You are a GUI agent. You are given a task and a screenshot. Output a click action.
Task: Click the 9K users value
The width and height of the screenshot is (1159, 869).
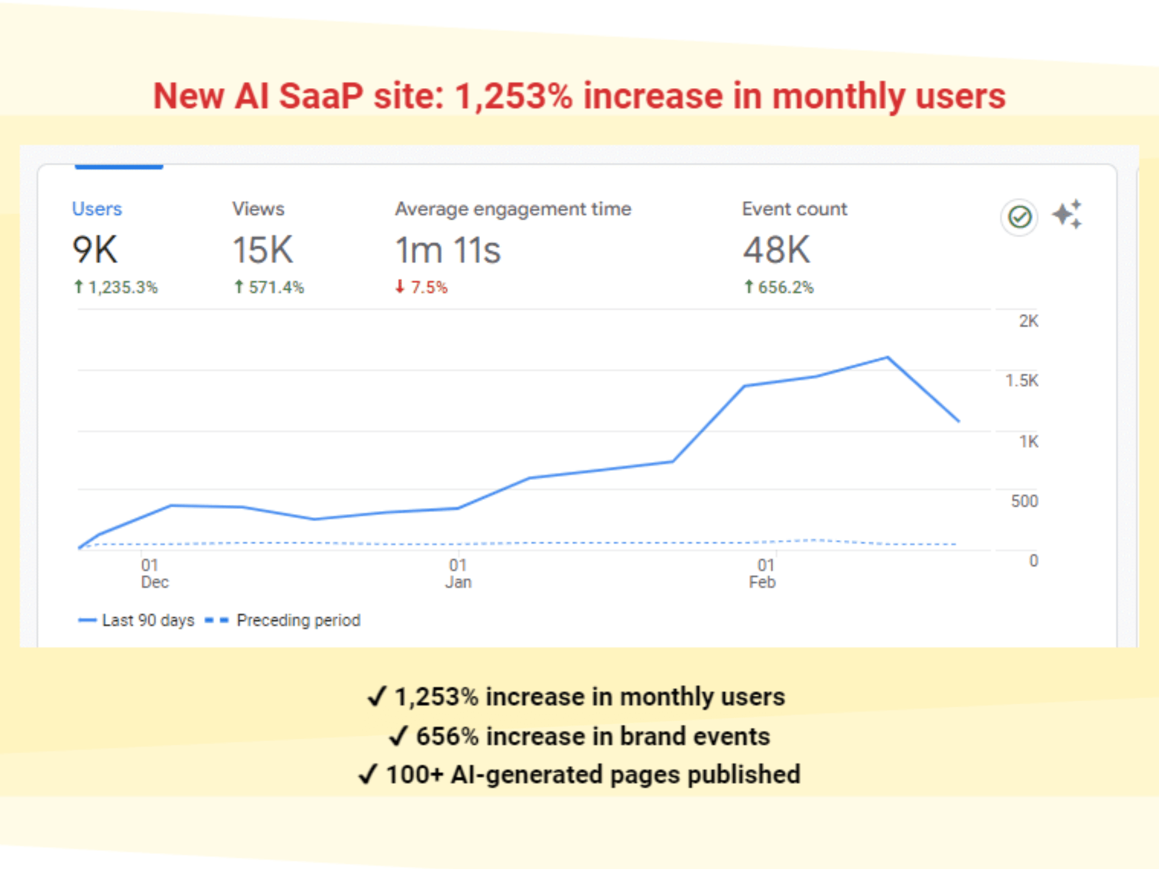point(95,250)
